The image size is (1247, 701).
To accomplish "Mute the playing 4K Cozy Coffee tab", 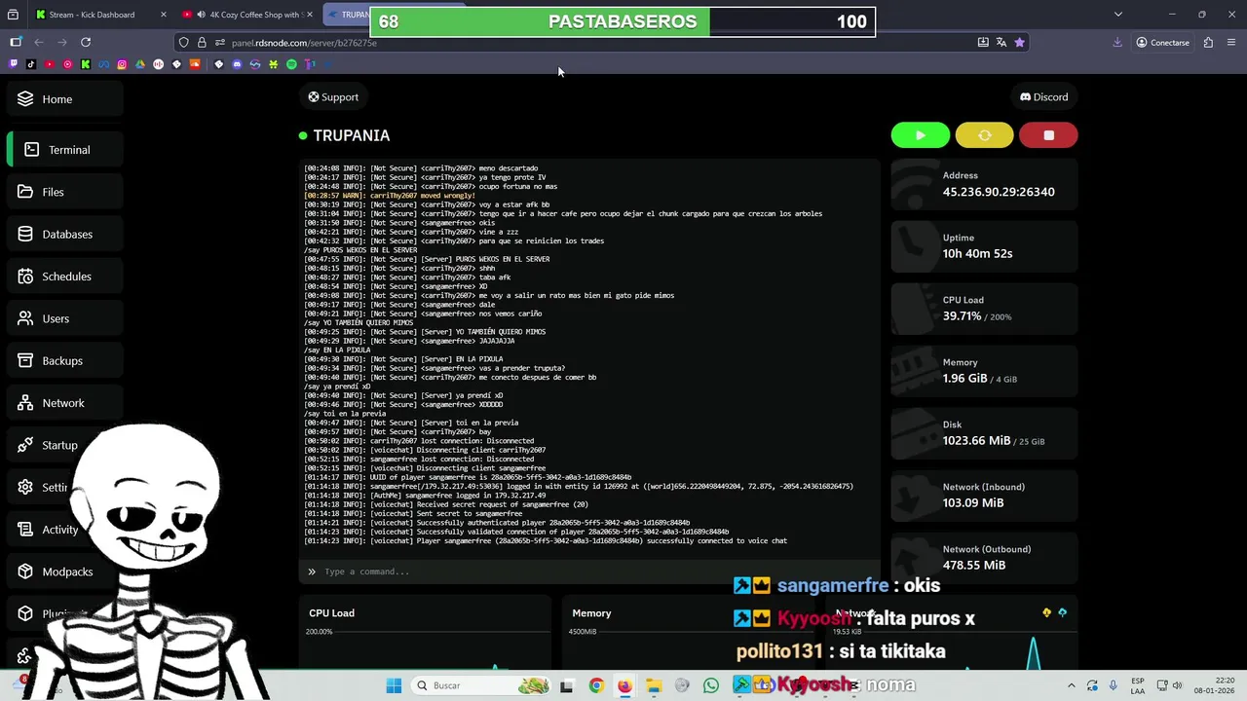I will coord(201,15).
